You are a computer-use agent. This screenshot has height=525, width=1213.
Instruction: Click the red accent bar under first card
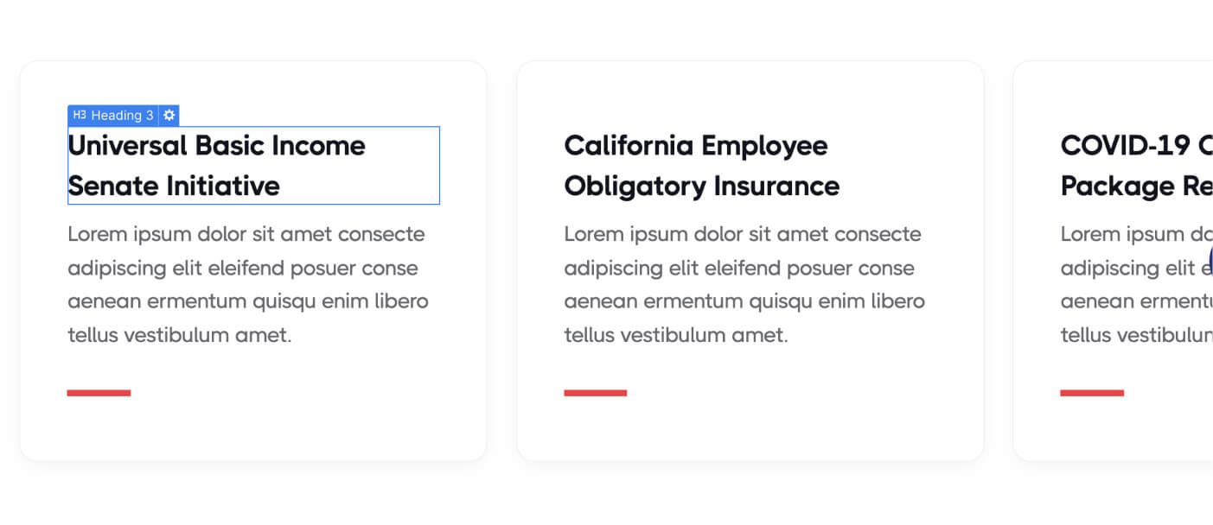point(99,393)
